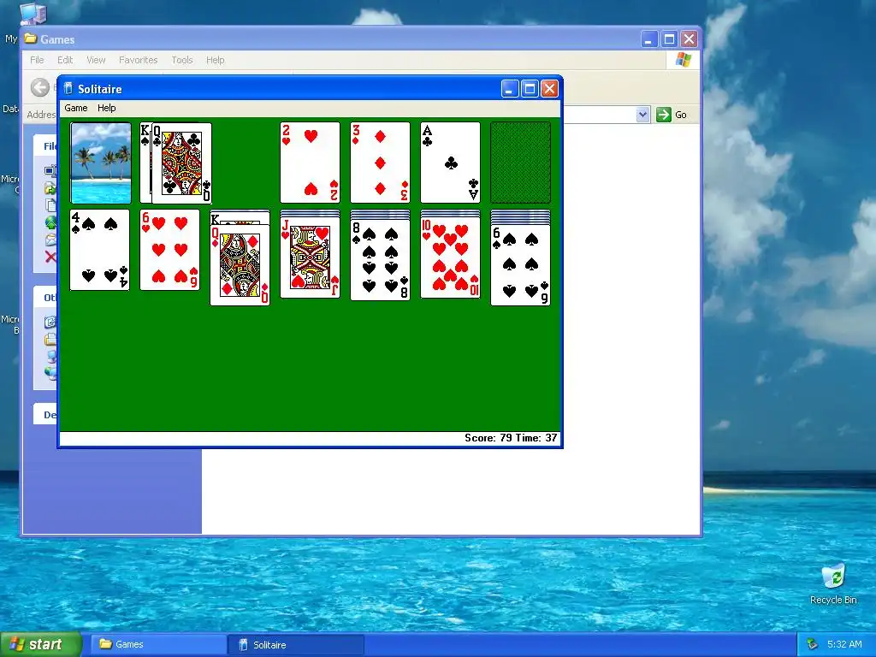This screenshot has width=876, height=657.
Task: Click the Windows flag logo in Games window
Action: click(683, 60)
